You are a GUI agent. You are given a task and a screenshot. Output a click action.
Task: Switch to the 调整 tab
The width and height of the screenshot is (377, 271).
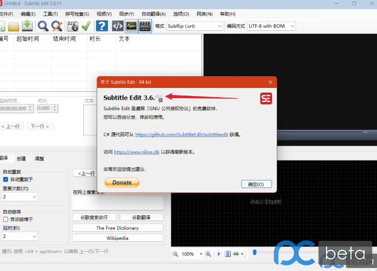[x=39, y=159]
